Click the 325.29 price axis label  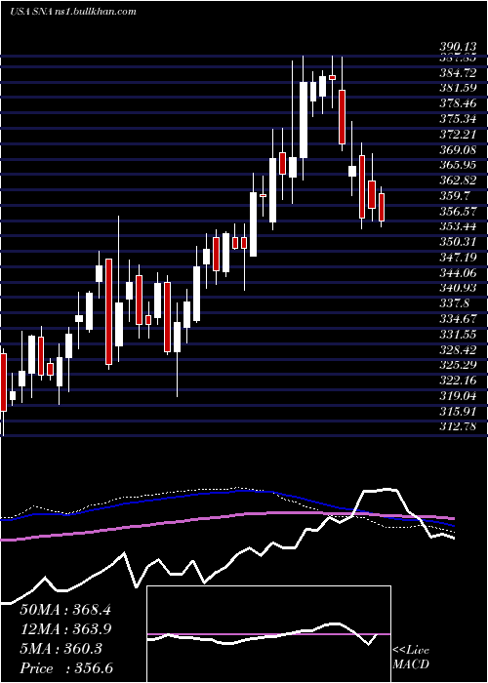(x=457, y=365)
